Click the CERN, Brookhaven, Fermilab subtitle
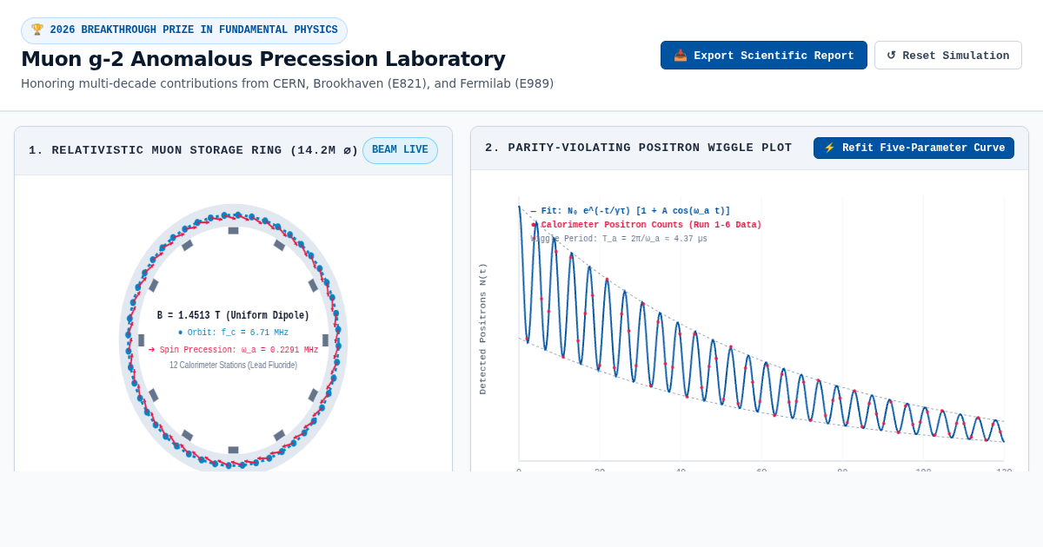 tap(287, 84)
